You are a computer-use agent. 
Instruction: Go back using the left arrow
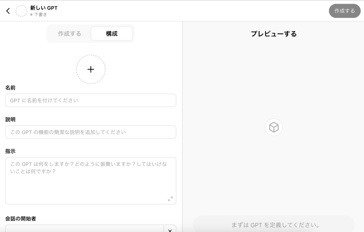pos(8,11)
